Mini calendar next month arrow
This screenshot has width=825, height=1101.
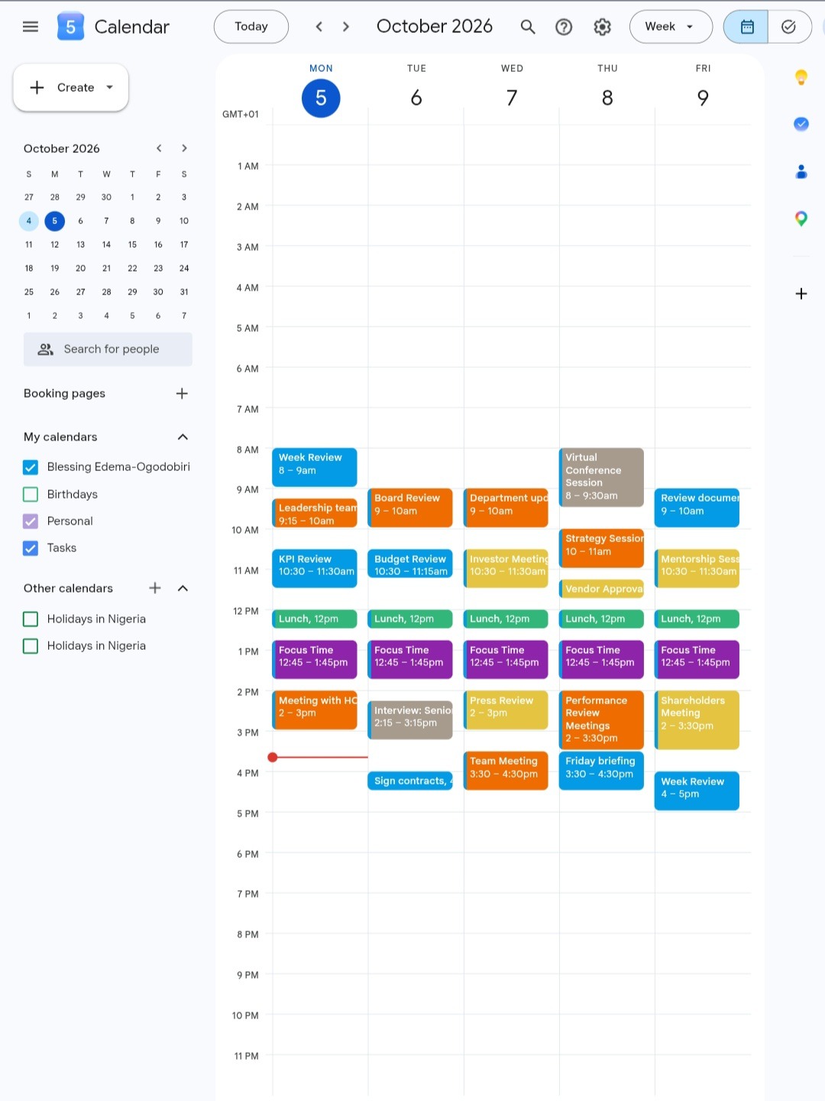click(184, 148)
